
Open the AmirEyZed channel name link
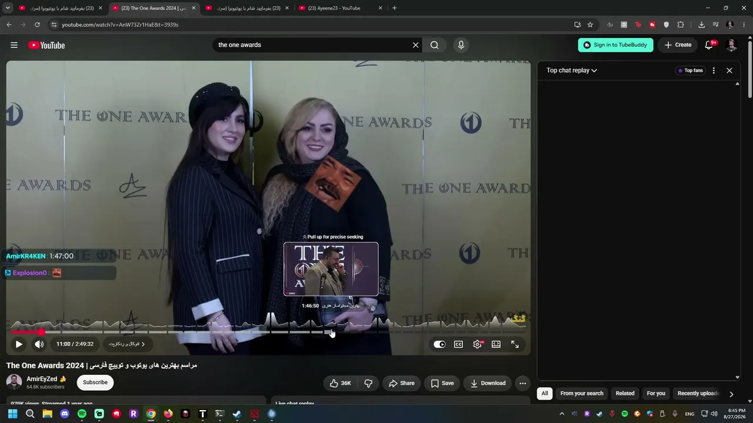coord(42,379)
